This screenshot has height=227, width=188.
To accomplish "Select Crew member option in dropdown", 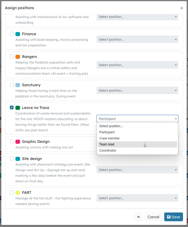I will 109,138.
